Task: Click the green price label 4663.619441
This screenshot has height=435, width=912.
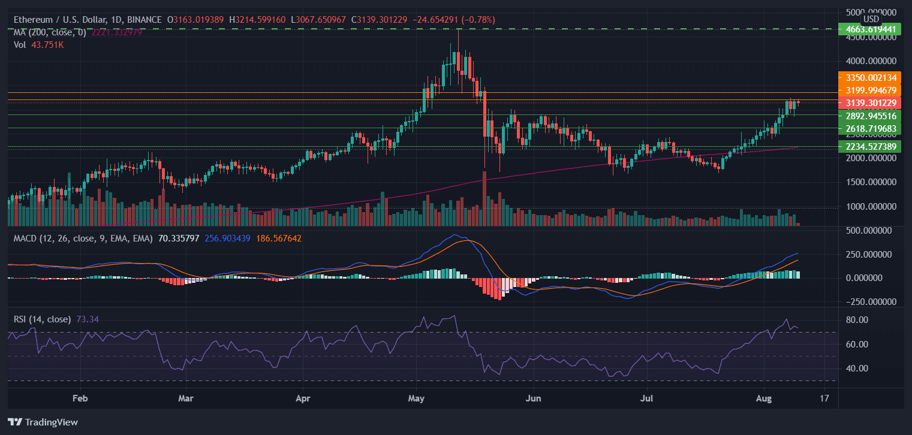Action: coord(869,29)
